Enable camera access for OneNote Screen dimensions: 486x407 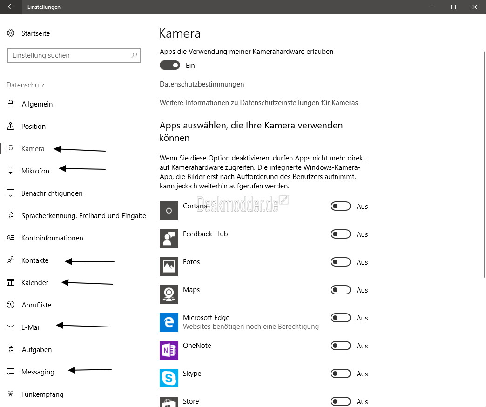pyautogui.click(x=341, y=346)
